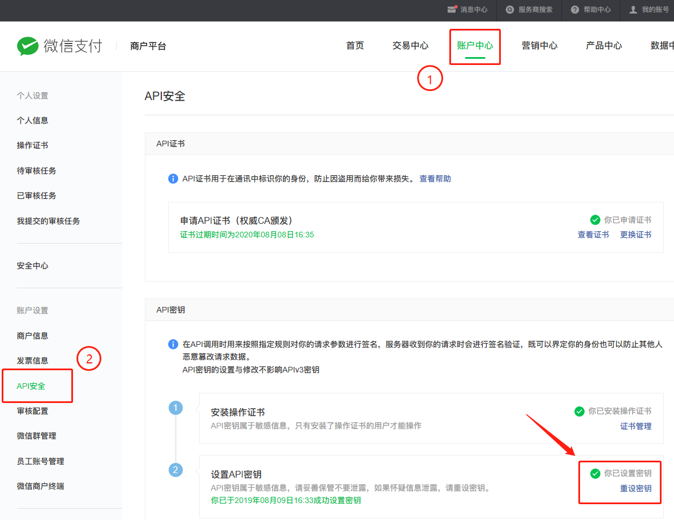
Task: Open 服务商搜索 in top bar
Action: pos(535,10)
